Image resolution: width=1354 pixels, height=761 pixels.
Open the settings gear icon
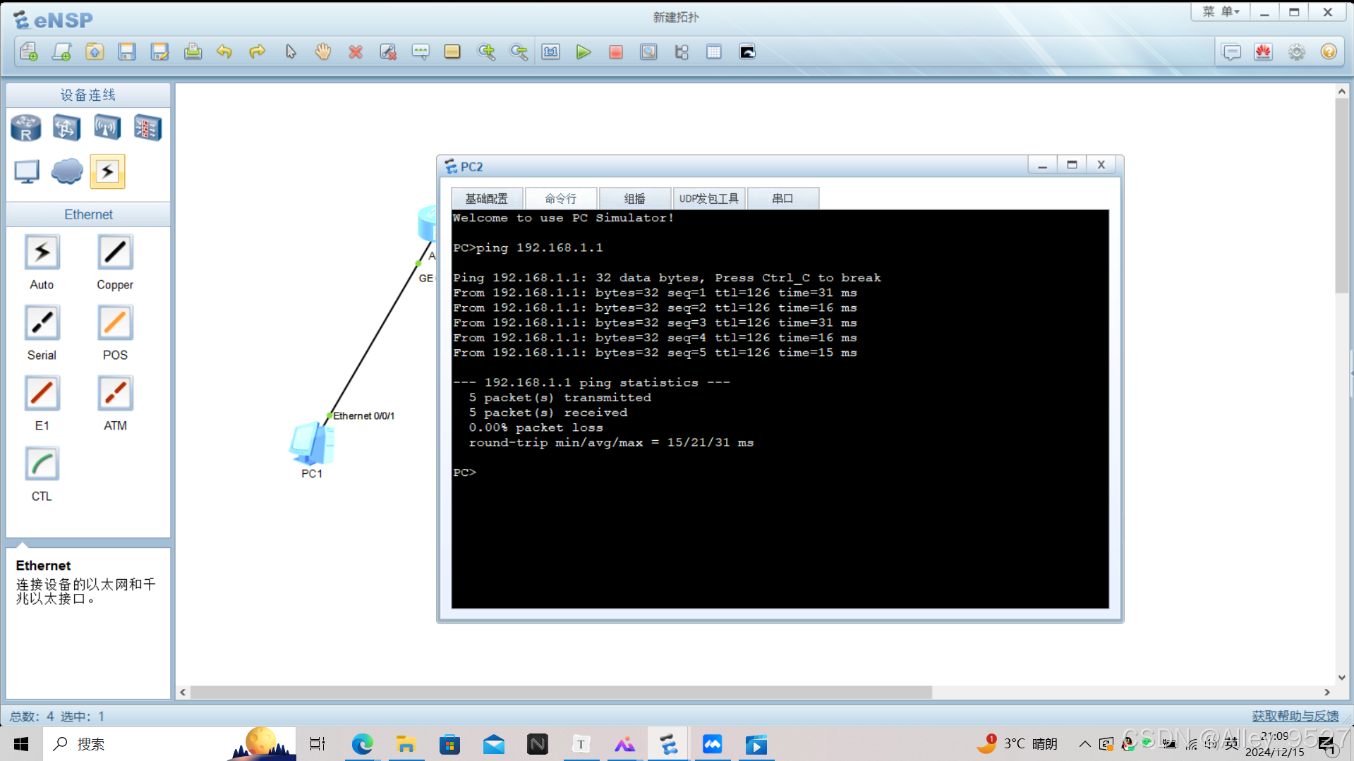pyautogui.click(x=1297, y=51)
